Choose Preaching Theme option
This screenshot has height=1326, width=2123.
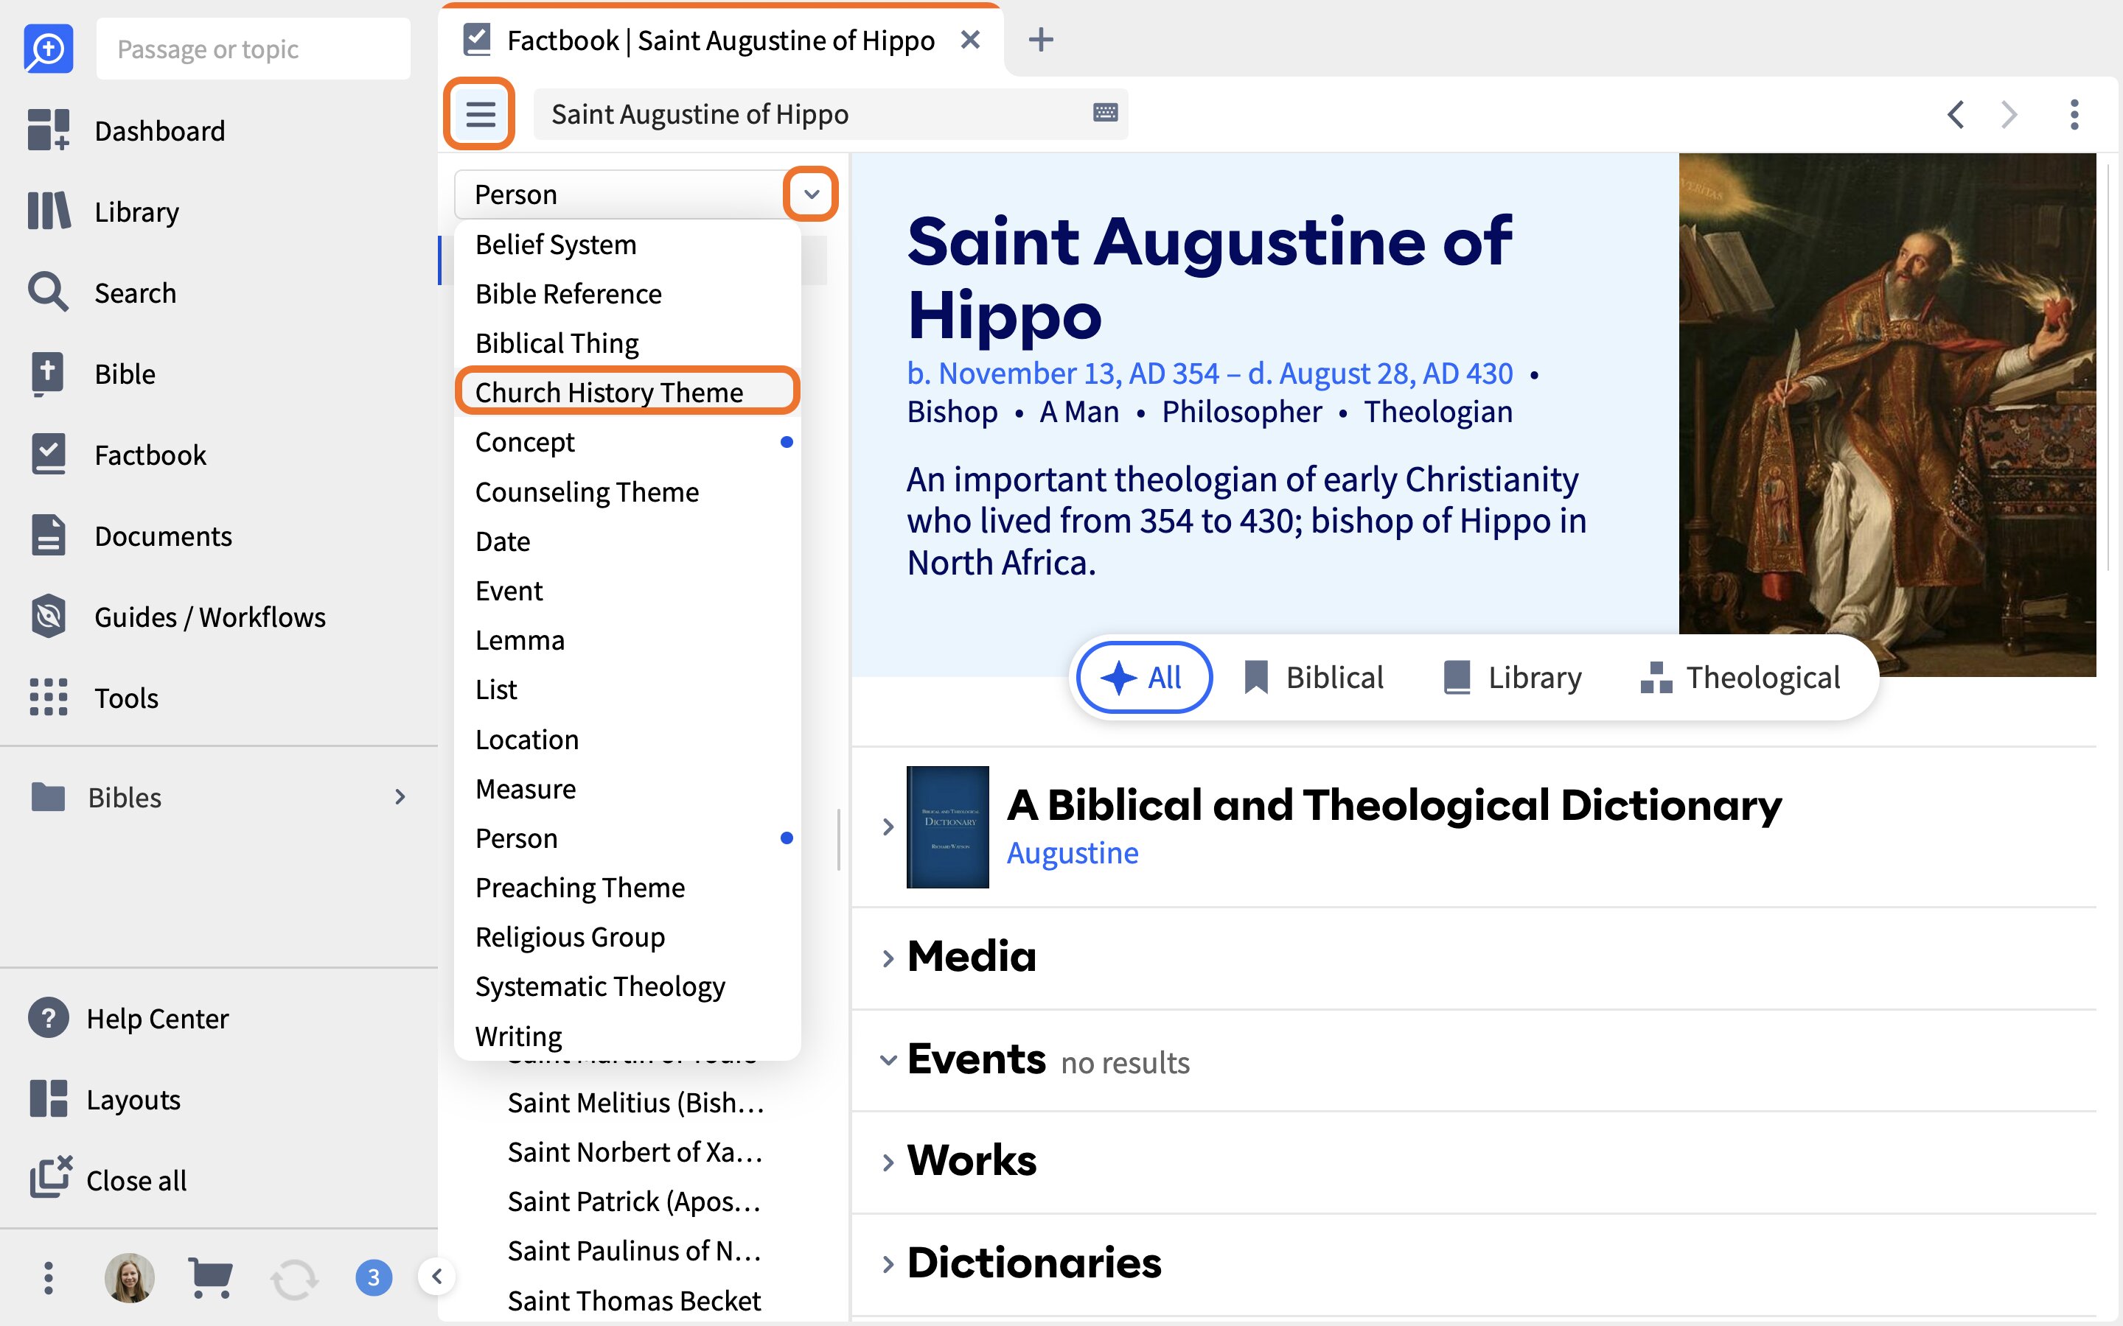(628, 888)
